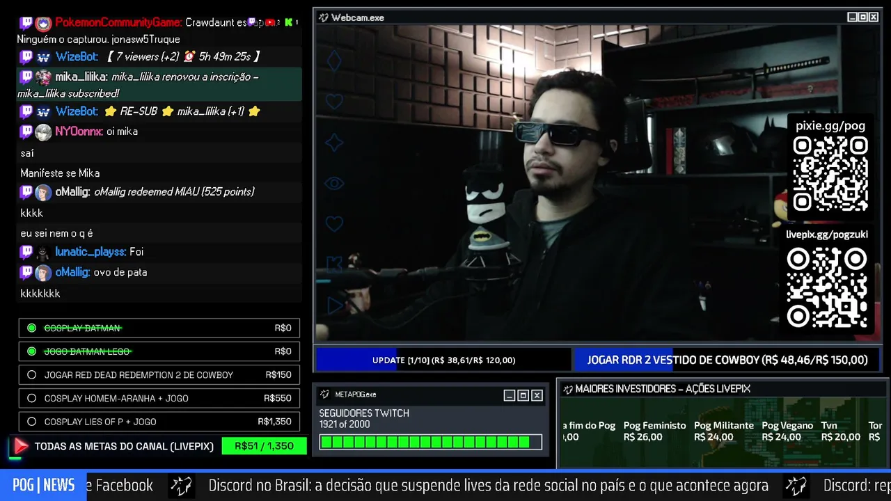The width and height of the screenshot is (891, 501).
Task: Click the 'Pog Feminista' investor name
Action: [654, 425]
